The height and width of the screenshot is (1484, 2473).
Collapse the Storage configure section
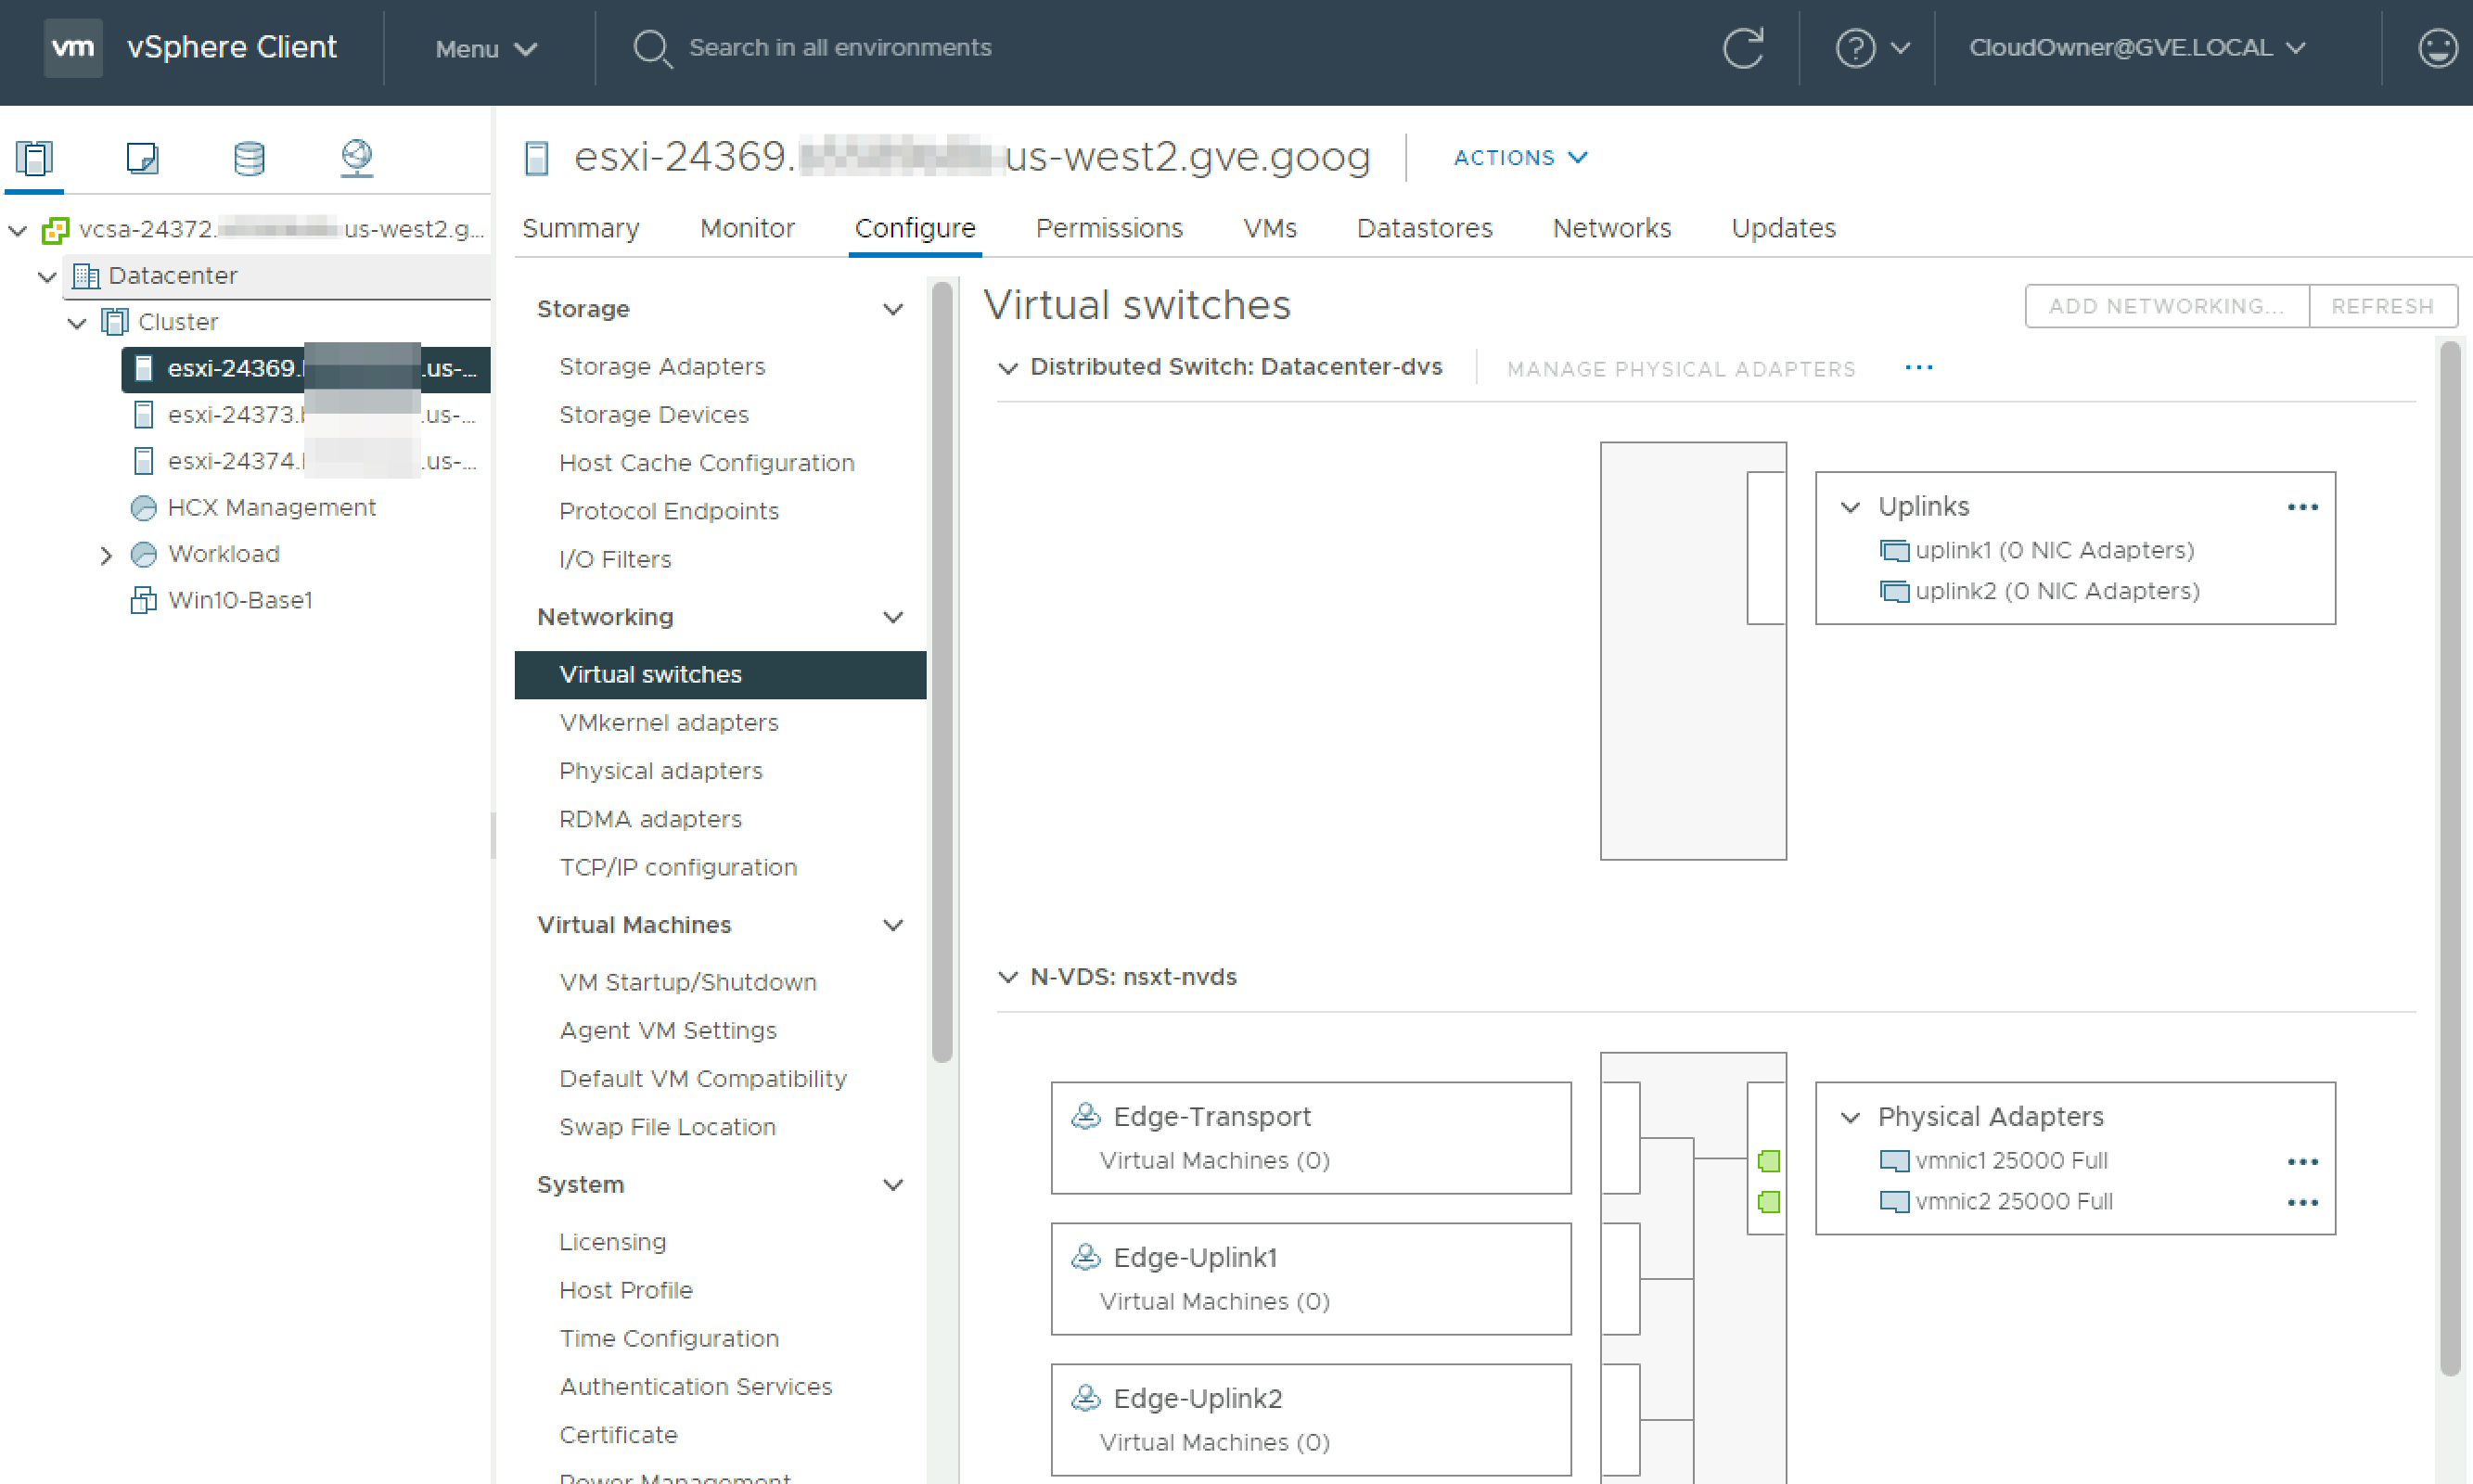click(893, 310)
